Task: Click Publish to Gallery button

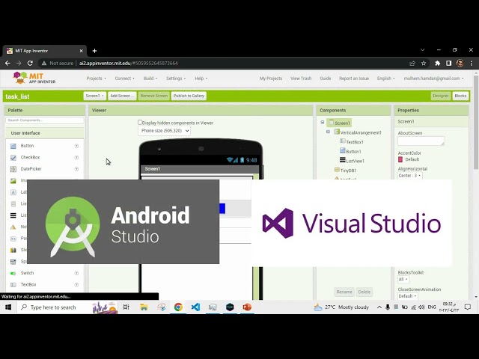Action: tap(189, 96)
